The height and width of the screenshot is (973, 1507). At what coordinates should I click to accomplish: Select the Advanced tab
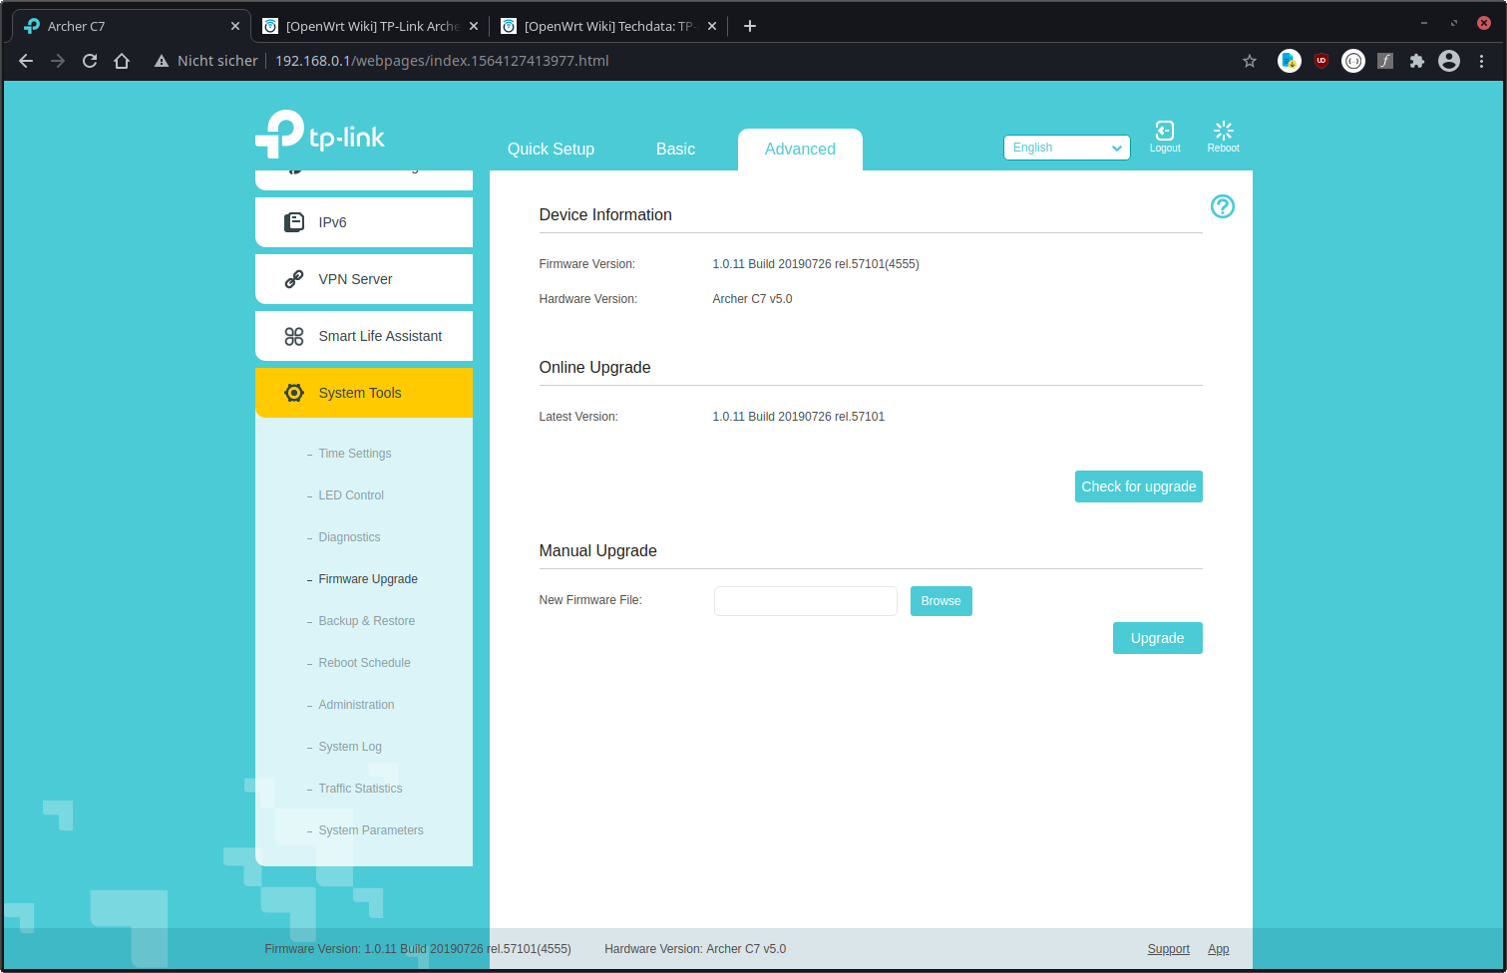click(800, 150)
